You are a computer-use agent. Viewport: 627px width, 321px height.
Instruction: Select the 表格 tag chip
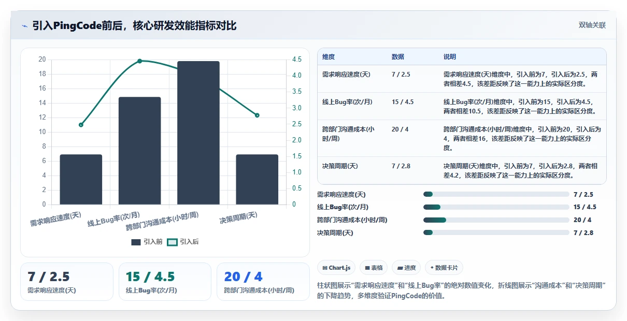pos(374,268)
